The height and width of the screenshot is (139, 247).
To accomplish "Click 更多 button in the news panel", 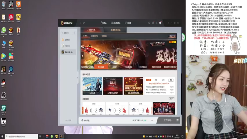I will pos(171,80).
